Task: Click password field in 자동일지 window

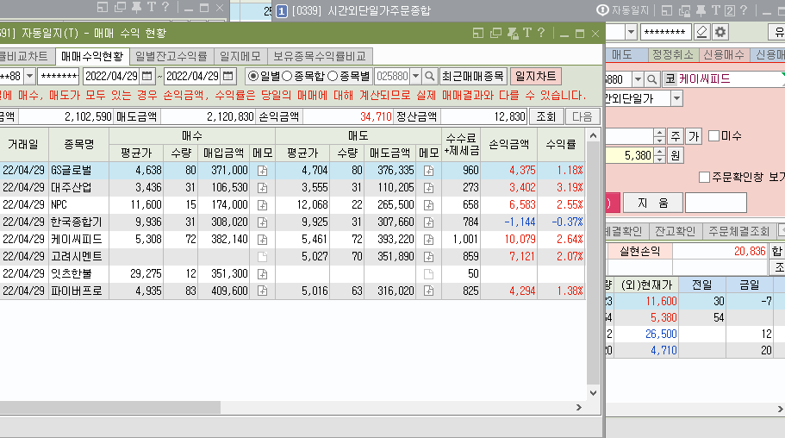Action: pyautogui.click(x=59, y=76)
